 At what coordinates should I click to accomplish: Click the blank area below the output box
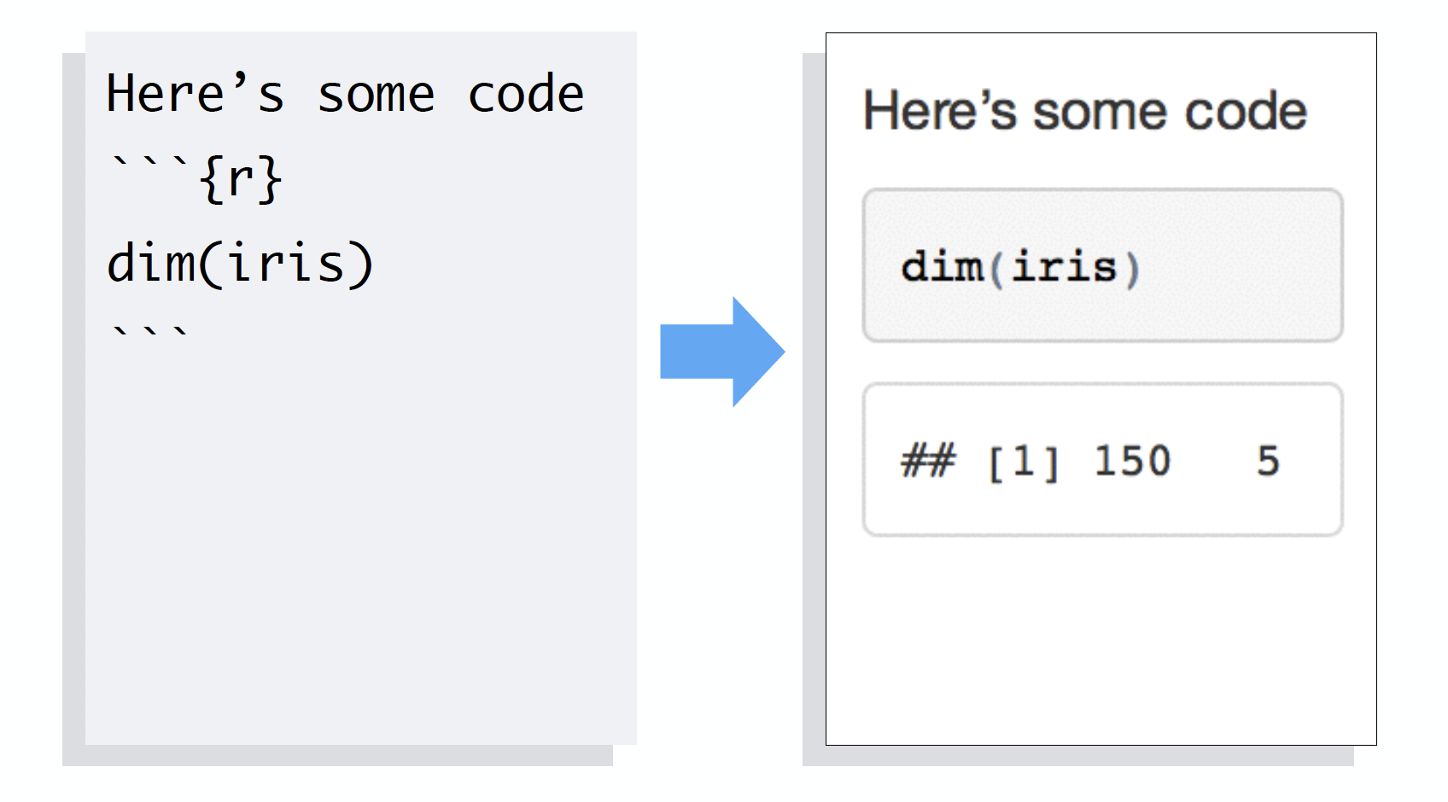1101,640
